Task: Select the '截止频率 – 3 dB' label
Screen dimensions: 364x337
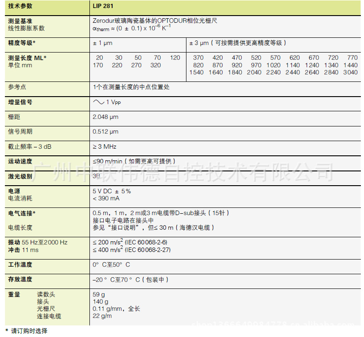Action: click(30, 146)
